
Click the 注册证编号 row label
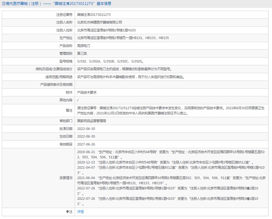coord(64,15)
